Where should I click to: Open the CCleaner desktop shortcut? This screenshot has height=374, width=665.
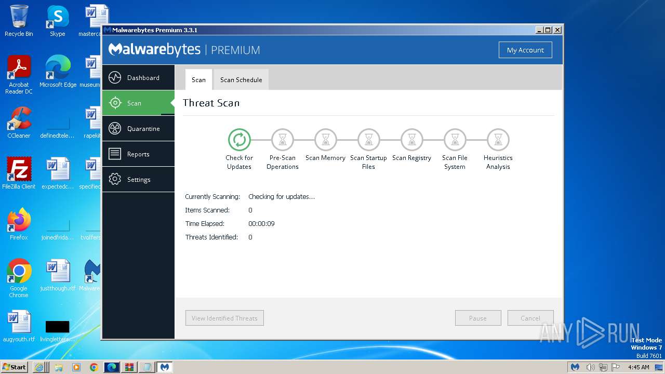pos(19,123)
